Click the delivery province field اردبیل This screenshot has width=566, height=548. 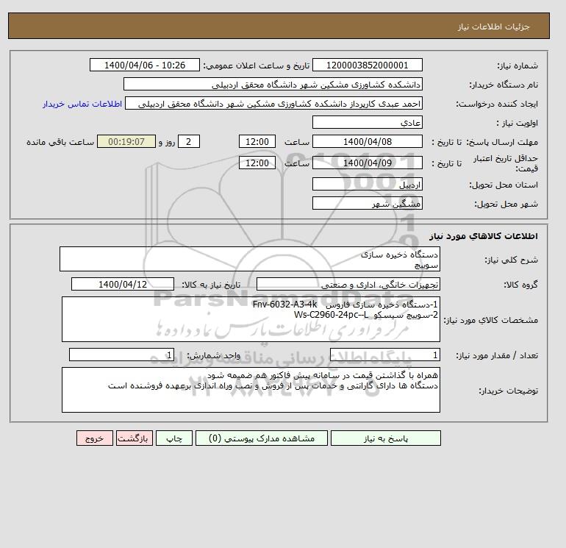[367, 184]
